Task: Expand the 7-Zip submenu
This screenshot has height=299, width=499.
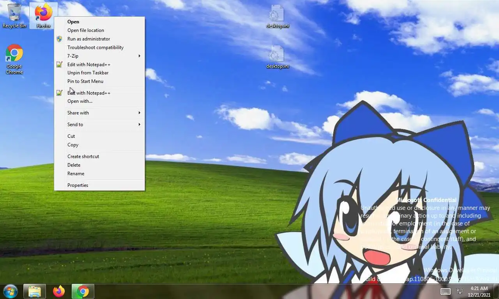Action: pyautogui.click(x=99, y=56)
